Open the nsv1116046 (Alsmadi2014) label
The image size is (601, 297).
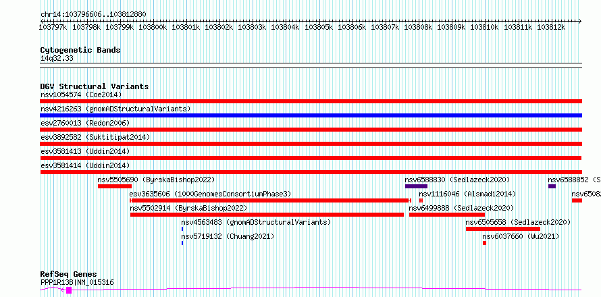coord(467,194)
